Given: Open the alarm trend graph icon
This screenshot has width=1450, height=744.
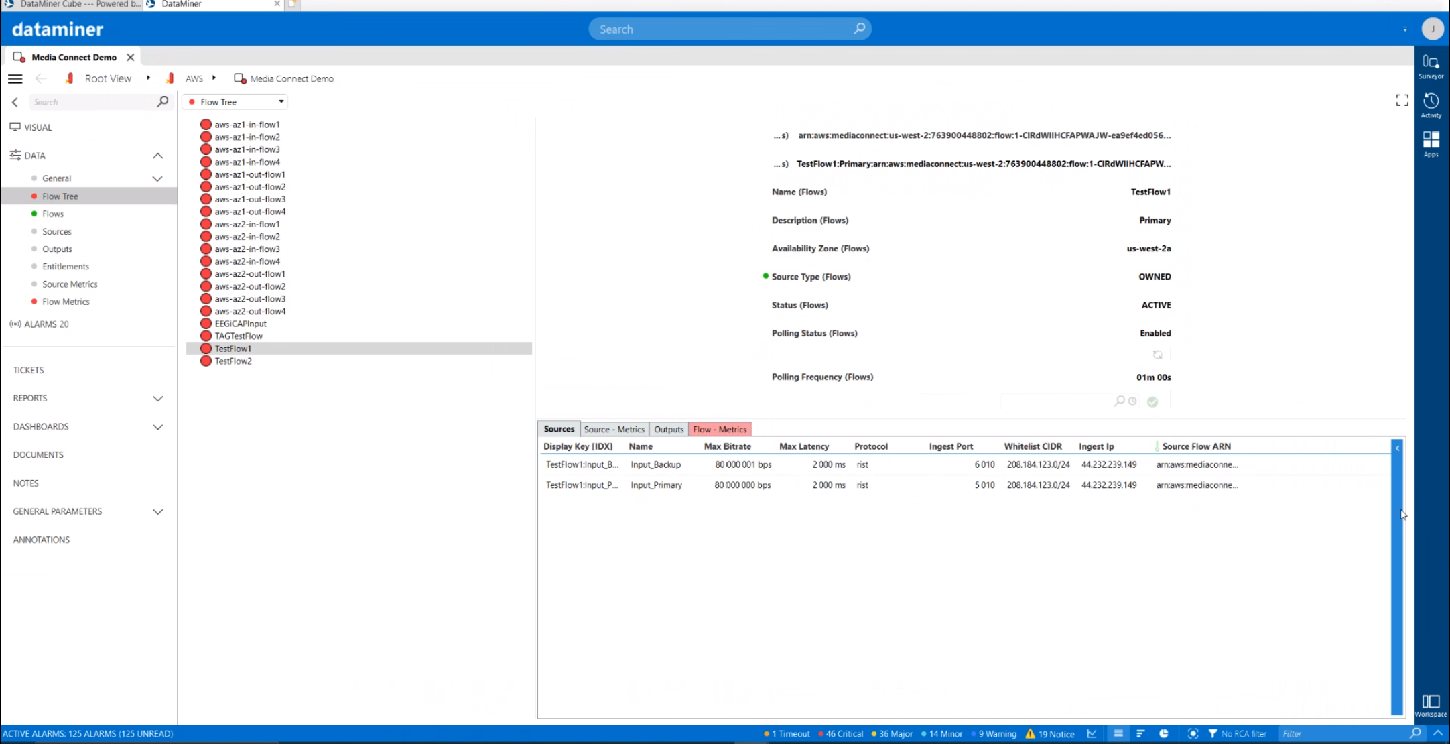Looking at the screenshot, I should pyautogui.click(x=1092, y=734).
